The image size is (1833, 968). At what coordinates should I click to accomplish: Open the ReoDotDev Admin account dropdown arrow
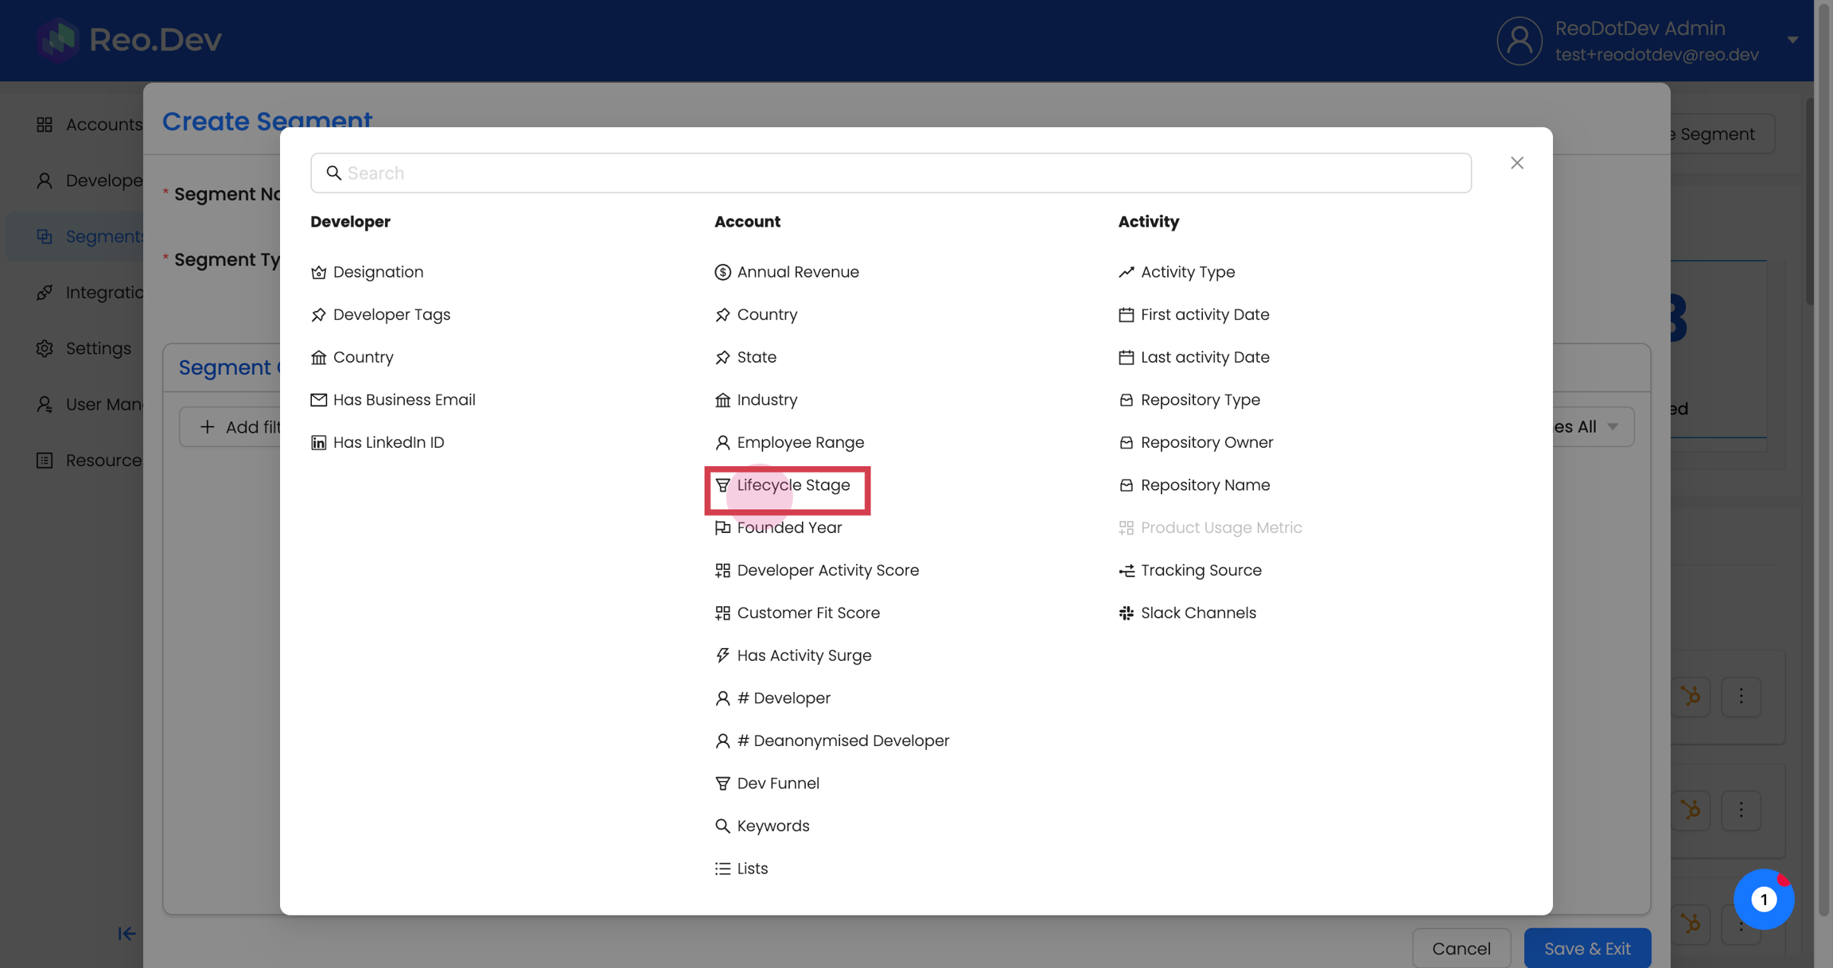(1792, 40)
